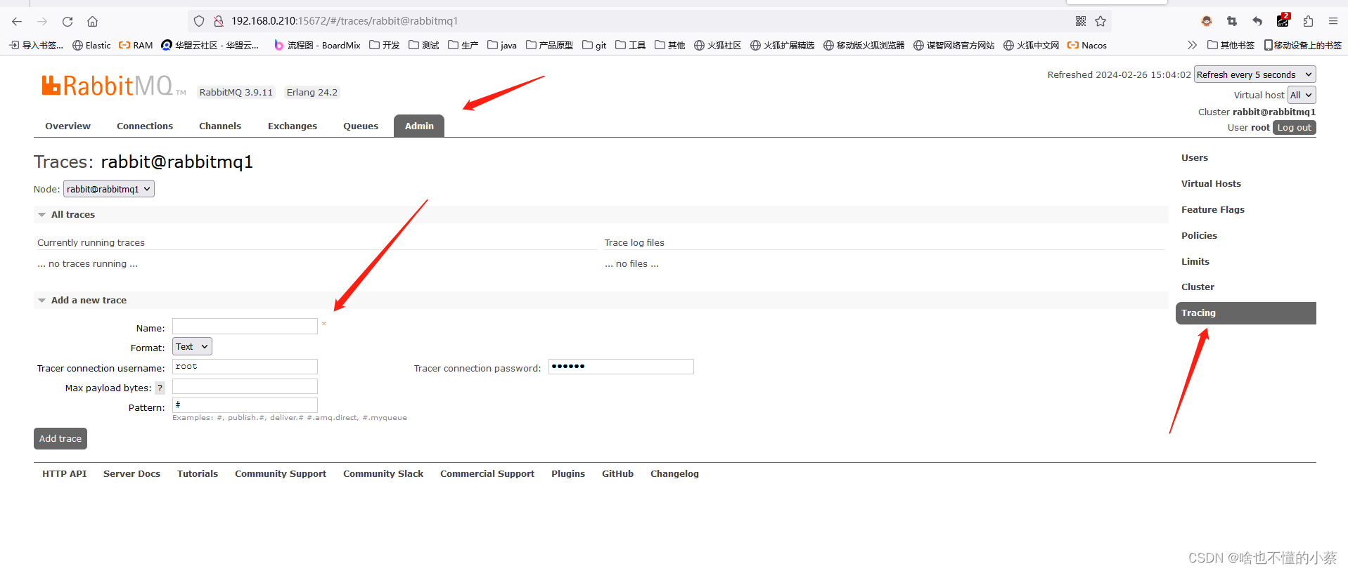Focus the Tracer connection username field

(x=245, y=367)
